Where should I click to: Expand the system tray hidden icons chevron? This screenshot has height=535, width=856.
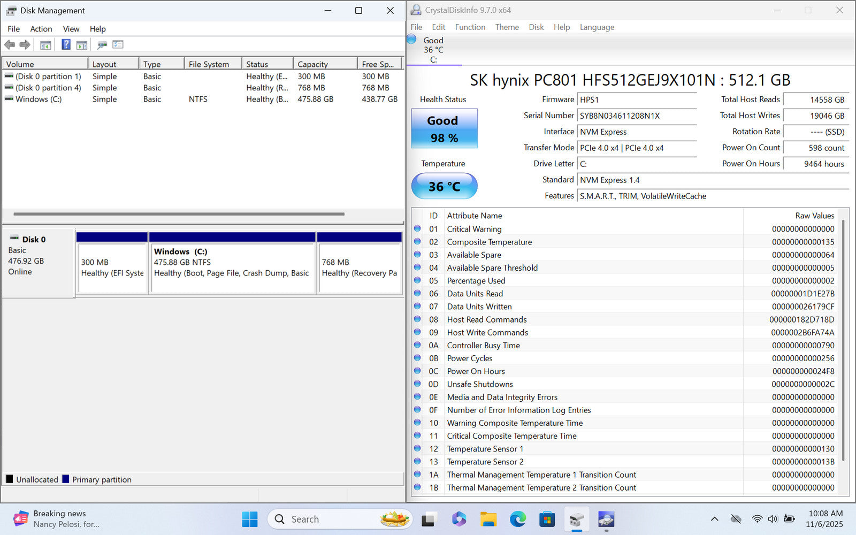[714, 519]
